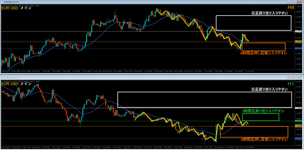Screen dimensions: 304x150
Task: Select the orange dip-buy rectangle on H1 chart
Action: 254,132
